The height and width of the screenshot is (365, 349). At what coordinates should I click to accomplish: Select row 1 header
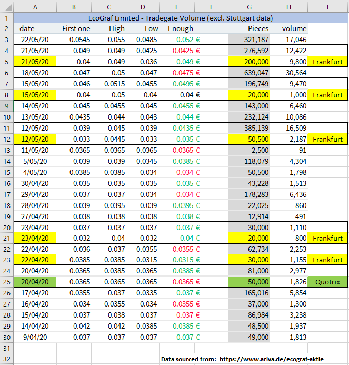pos(6,18)
